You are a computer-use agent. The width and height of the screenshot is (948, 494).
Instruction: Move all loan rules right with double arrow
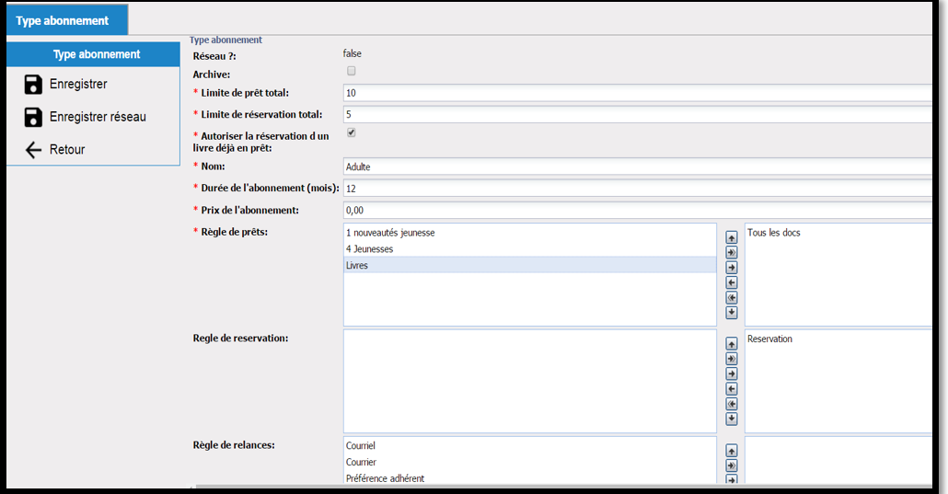click(x=732, y=253)
